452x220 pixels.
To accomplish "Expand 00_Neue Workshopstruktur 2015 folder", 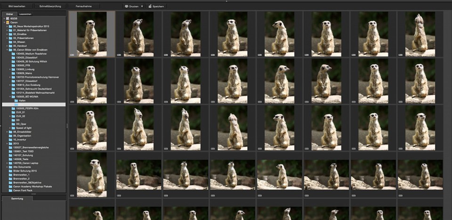I will pos(7,26).
